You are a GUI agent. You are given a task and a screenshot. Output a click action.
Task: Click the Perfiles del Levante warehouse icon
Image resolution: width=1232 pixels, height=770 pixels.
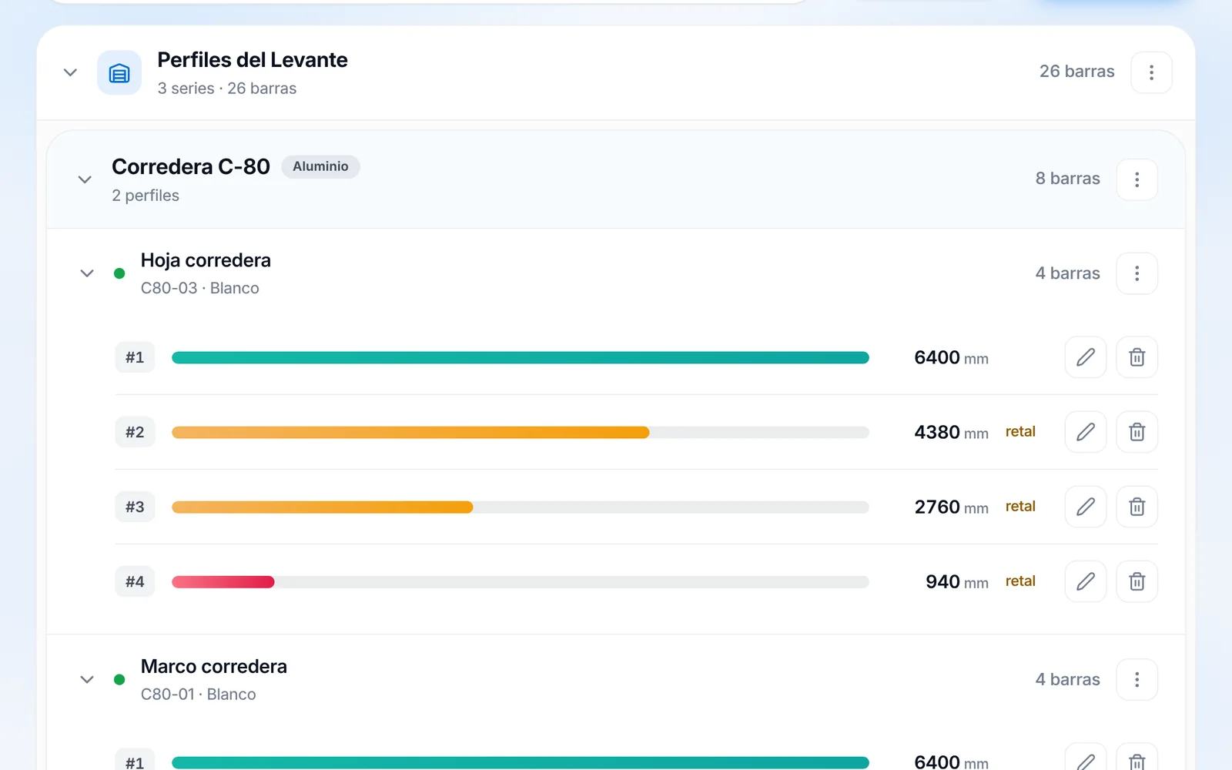point(119,72)
